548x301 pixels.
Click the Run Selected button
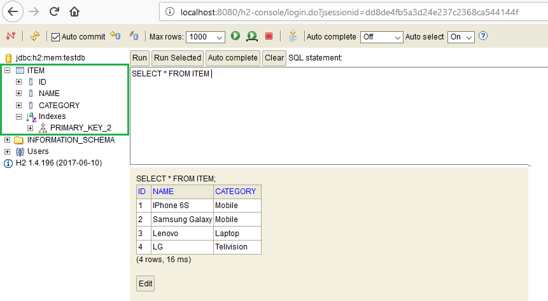click(x=178, y=58)
